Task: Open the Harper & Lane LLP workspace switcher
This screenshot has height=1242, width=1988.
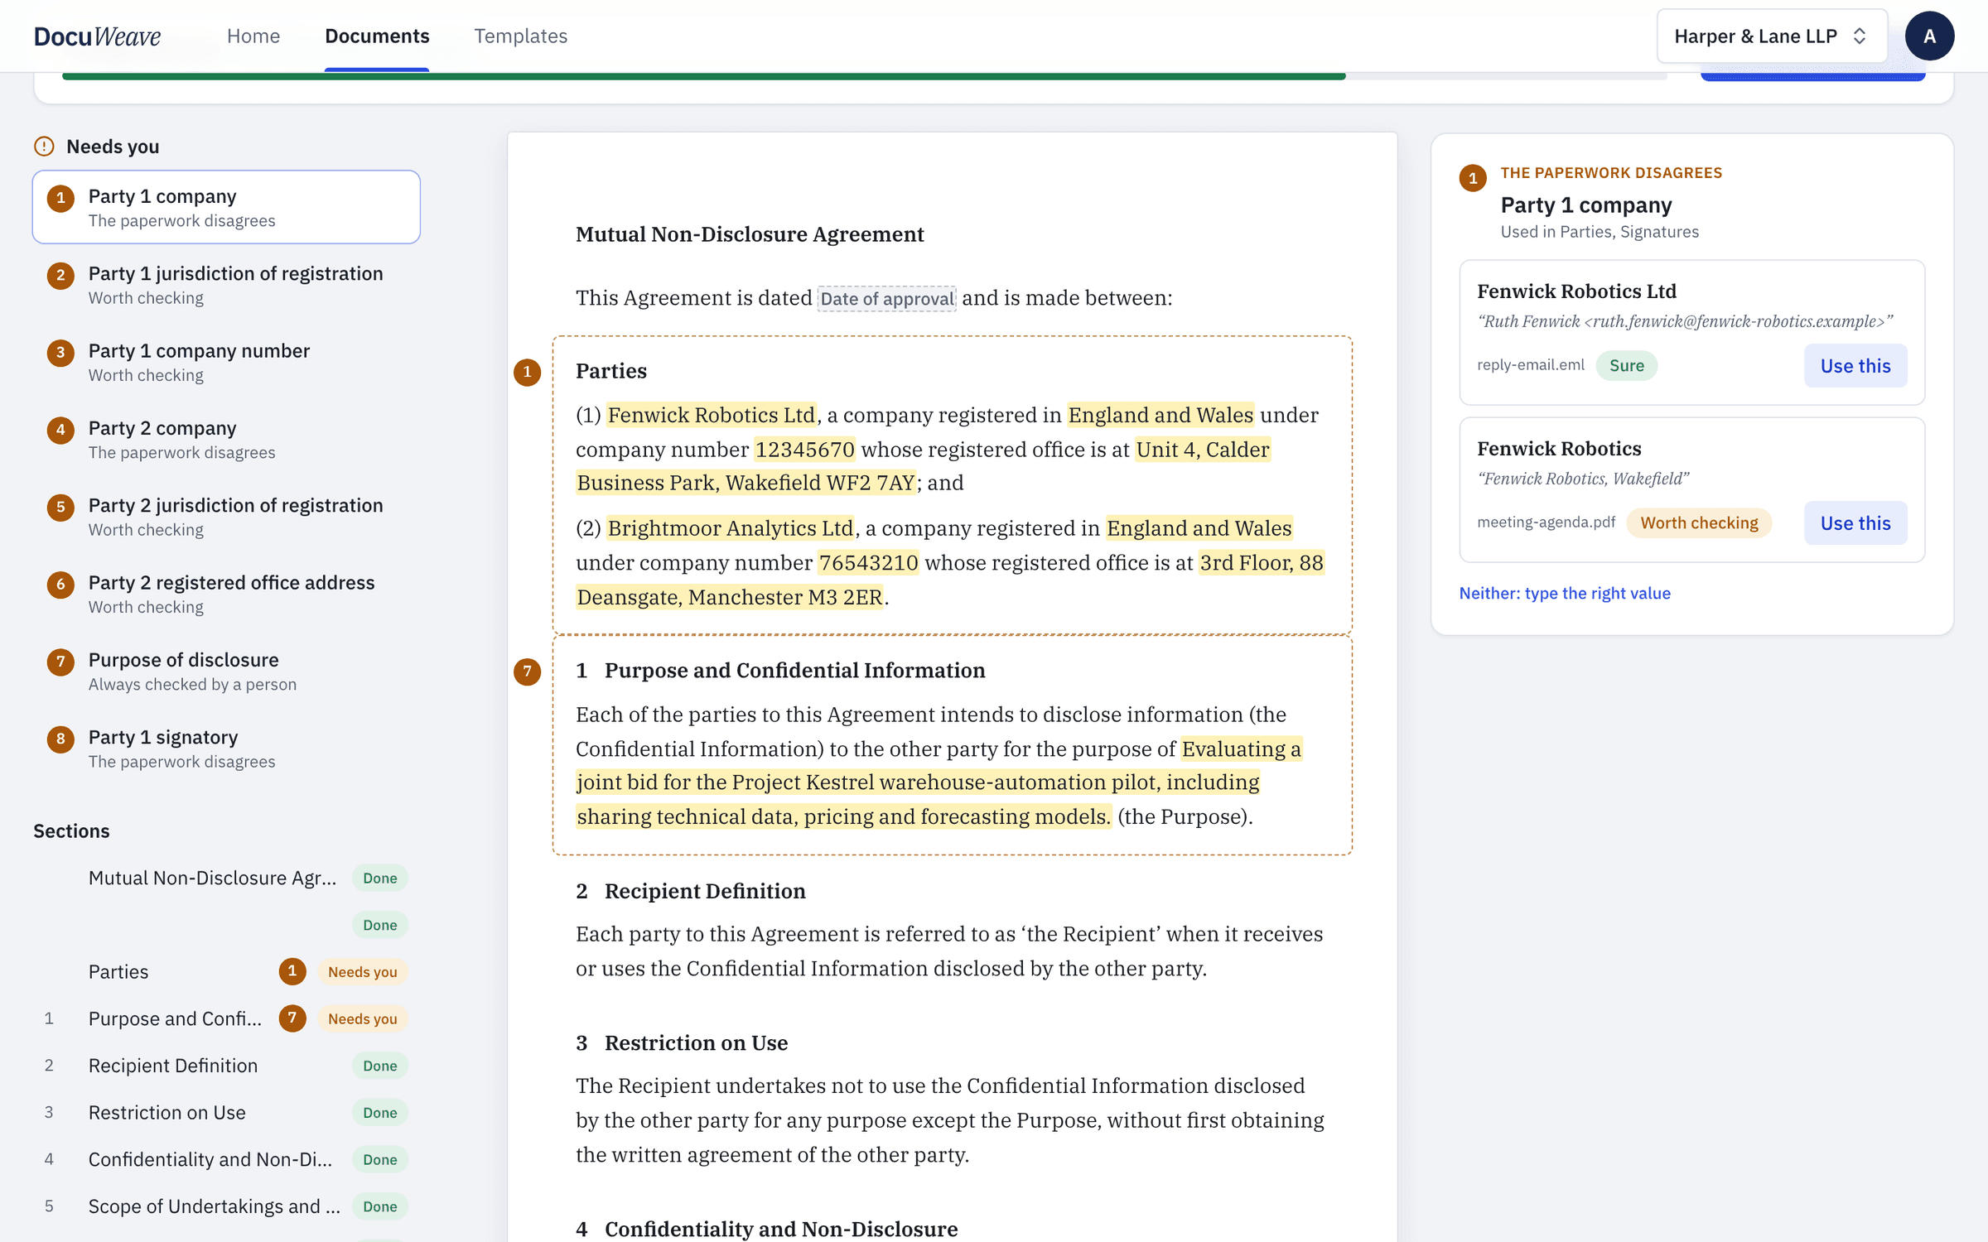Action: coord(1772,36)
